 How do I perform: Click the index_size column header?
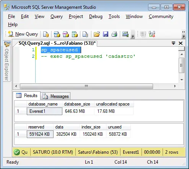coord(93,127)
